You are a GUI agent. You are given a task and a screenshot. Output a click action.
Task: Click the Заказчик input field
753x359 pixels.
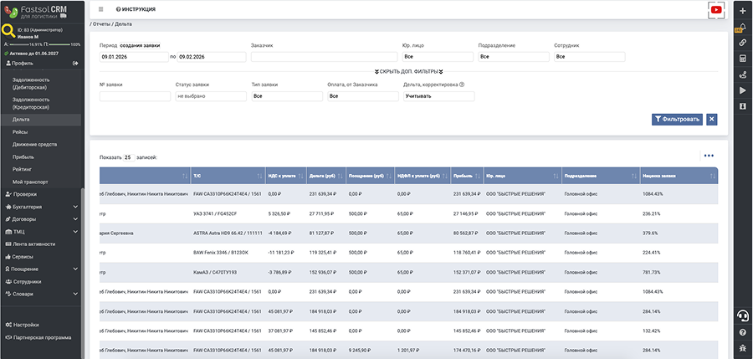coord(322,57)
